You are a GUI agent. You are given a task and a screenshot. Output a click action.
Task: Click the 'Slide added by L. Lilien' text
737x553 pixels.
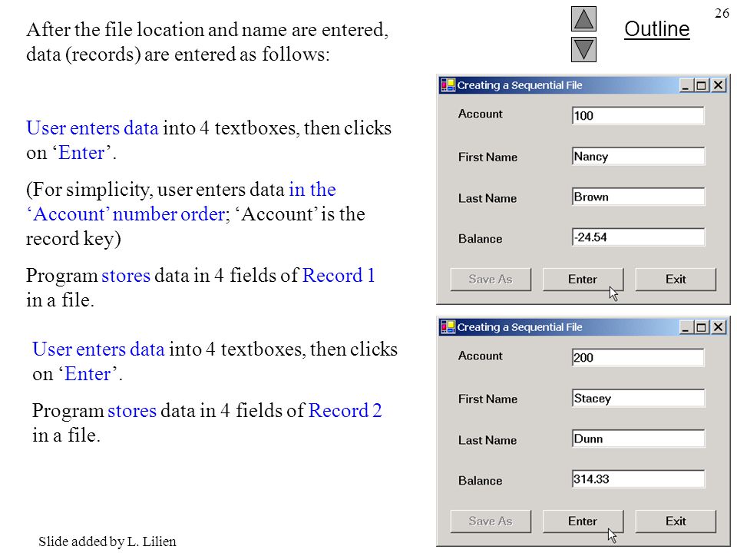click(x=107, y=541)
